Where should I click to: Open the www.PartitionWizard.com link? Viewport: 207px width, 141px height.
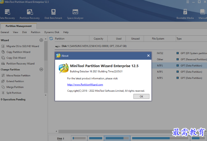point(85,85)
